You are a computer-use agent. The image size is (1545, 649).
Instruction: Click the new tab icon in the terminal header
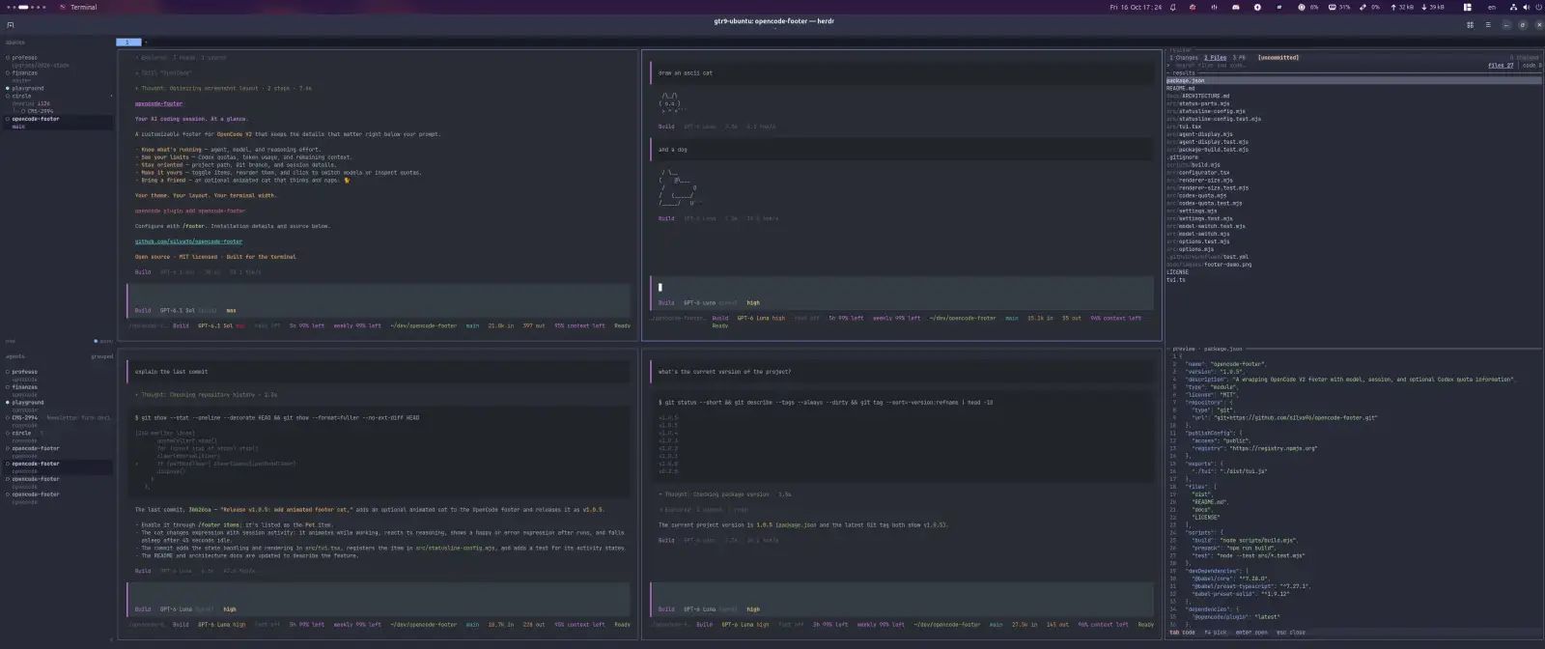[11, 25]
